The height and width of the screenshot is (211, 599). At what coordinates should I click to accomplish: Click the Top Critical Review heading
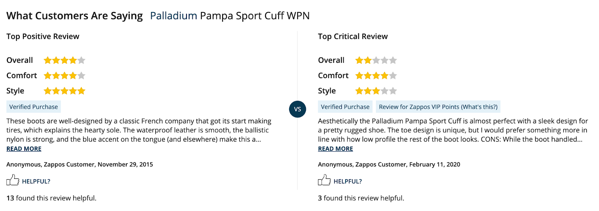353,36
